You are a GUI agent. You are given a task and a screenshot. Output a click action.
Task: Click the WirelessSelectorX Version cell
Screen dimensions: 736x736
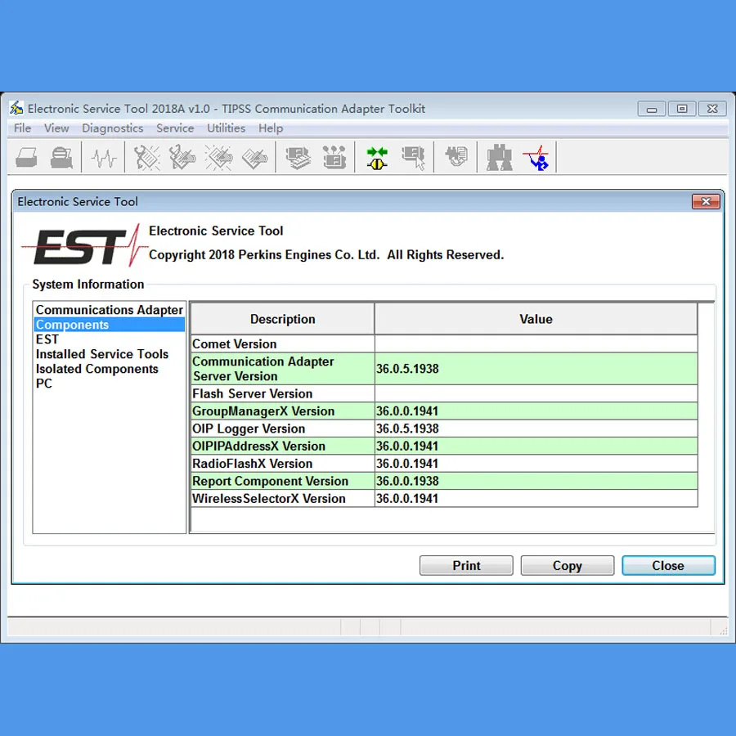[283, 499]
